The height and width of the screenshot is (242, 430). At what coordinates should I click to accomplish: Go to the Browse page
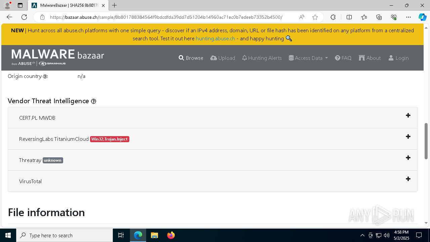pos(191,58)
